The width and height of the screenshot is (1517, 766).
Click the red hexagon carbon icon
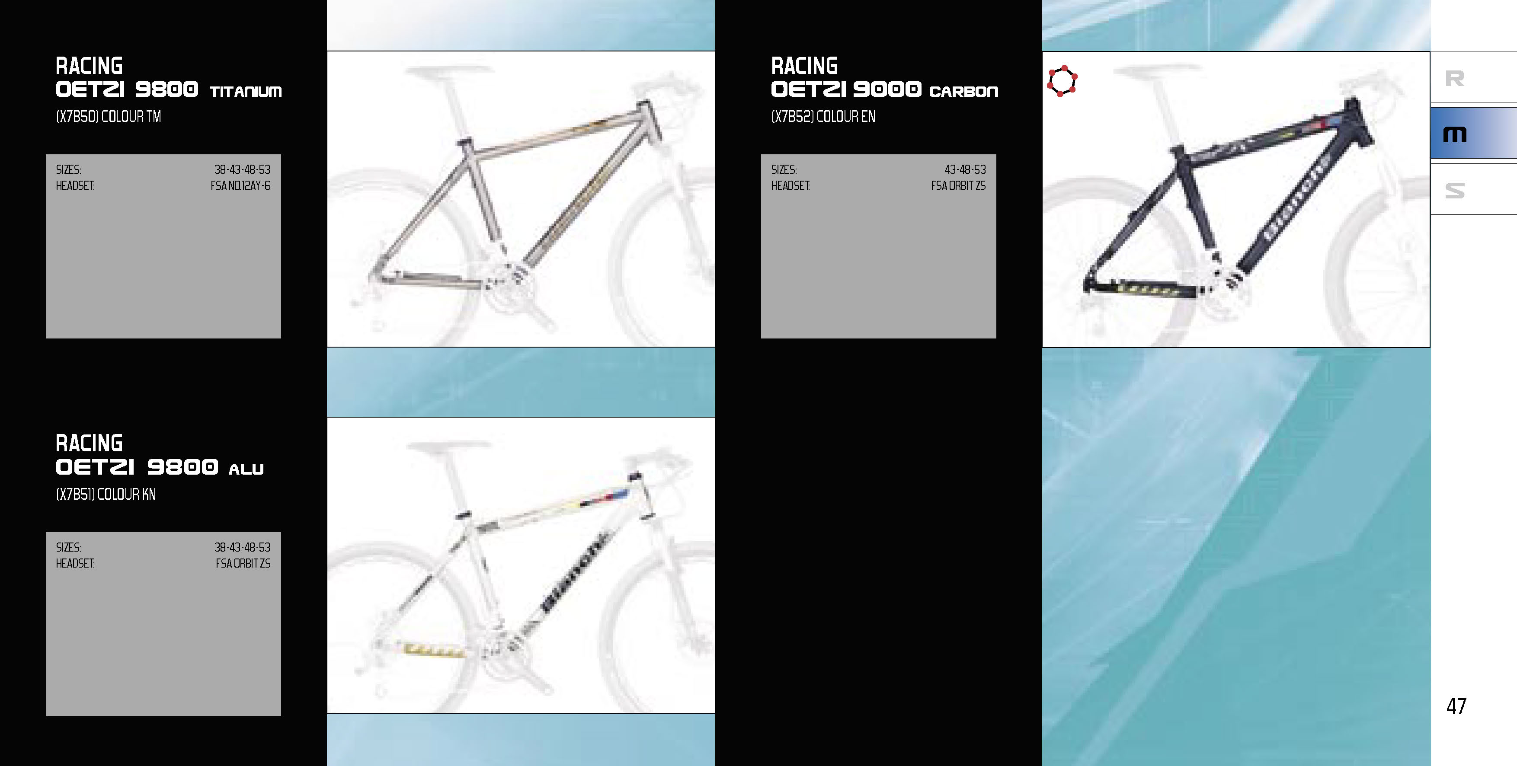pyautogui.click(x=1062, y=81)
